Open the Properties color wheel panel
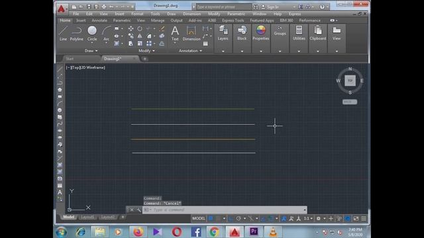The height and width of the screenshot is (238, 424). (260, 33)
